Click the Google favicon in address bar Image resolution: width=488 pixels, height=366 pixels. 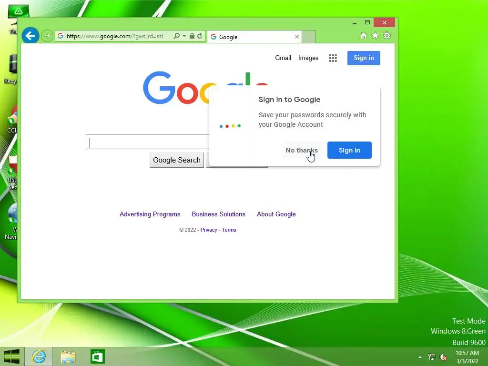[61, 36]
